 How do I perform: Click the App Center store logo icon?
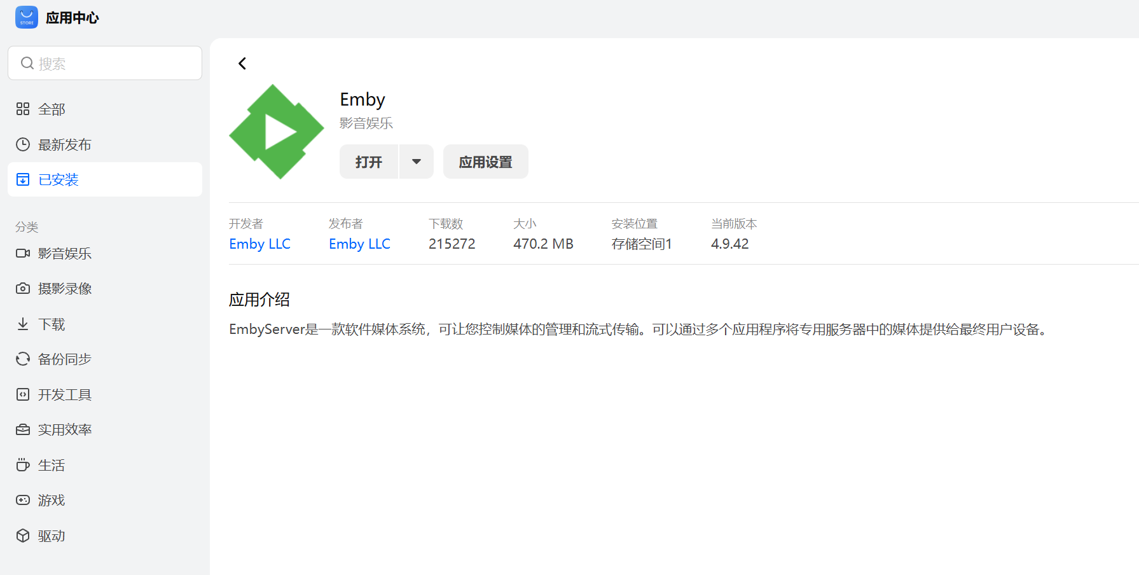27,17
